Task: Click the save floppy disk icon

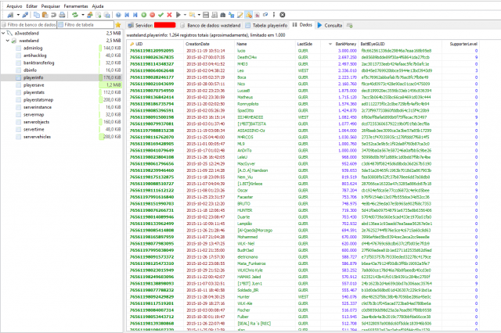Action: (206, 15)
